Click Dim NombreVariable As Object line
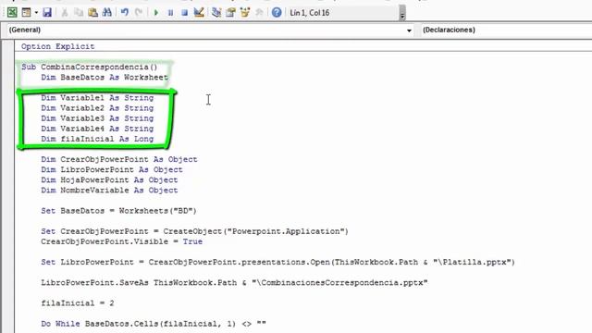Image resolution: width=592 pixels, height=333 pixels. 109,190
